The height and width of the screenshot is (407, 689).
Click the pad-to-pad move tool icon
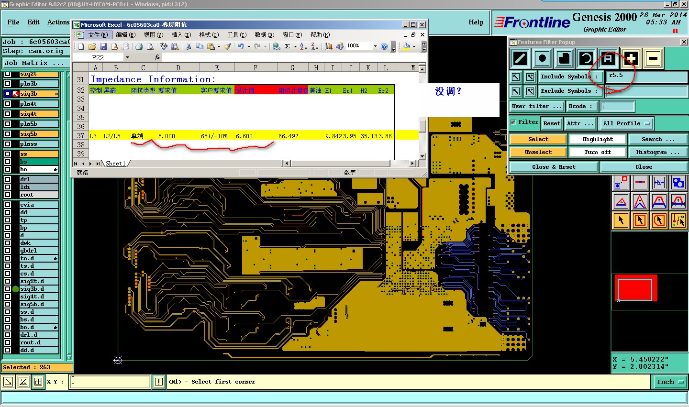(x=621, y=182)
